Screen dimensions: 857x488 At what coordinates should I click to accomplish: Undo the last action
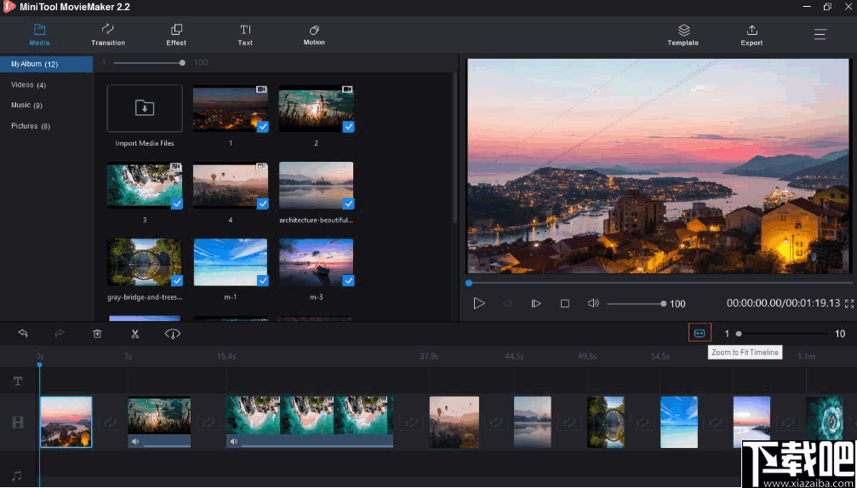[x=23, y=333]
